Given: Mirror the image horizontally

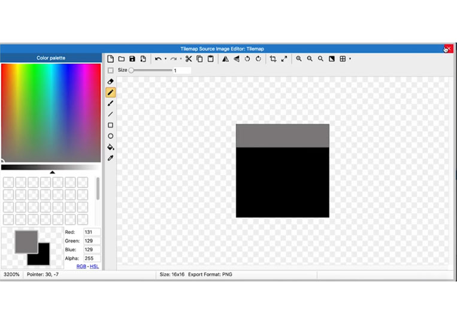Looking at the screenshot, I should point(225,59).
